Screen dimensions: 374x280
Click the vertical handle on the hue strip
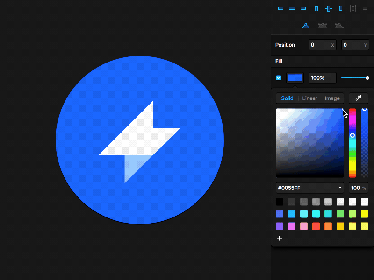(352, 135)
